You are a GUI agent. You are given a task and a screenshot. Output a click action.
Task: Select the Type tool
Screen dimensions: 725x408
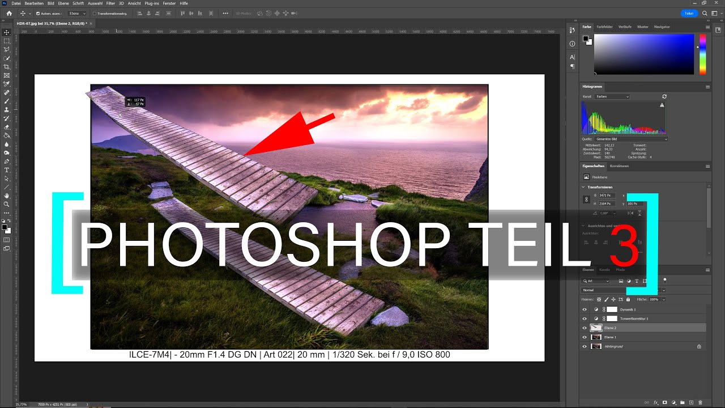7,170
